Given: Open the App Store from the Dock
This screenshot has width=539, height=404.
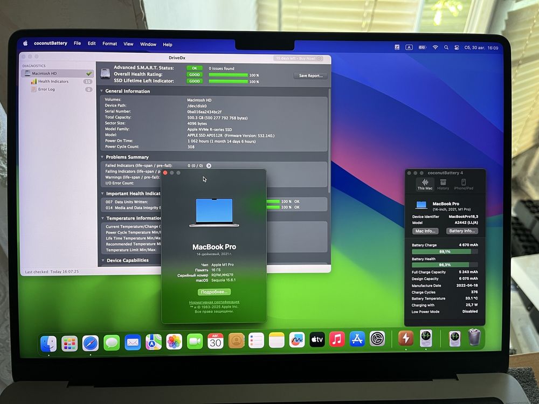Looking at the screenshot, I should [357, 339].
